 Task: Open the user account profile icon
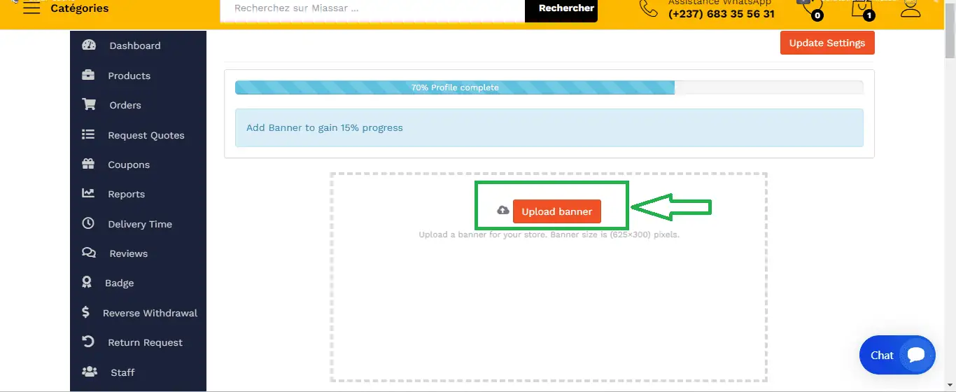(911, 8)
